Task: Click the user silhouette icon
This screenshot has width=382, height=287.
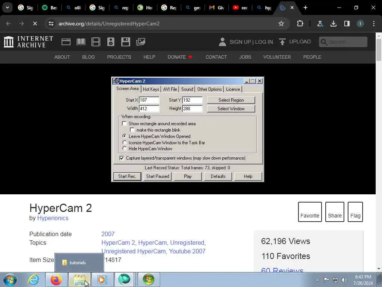Action: 222,42
